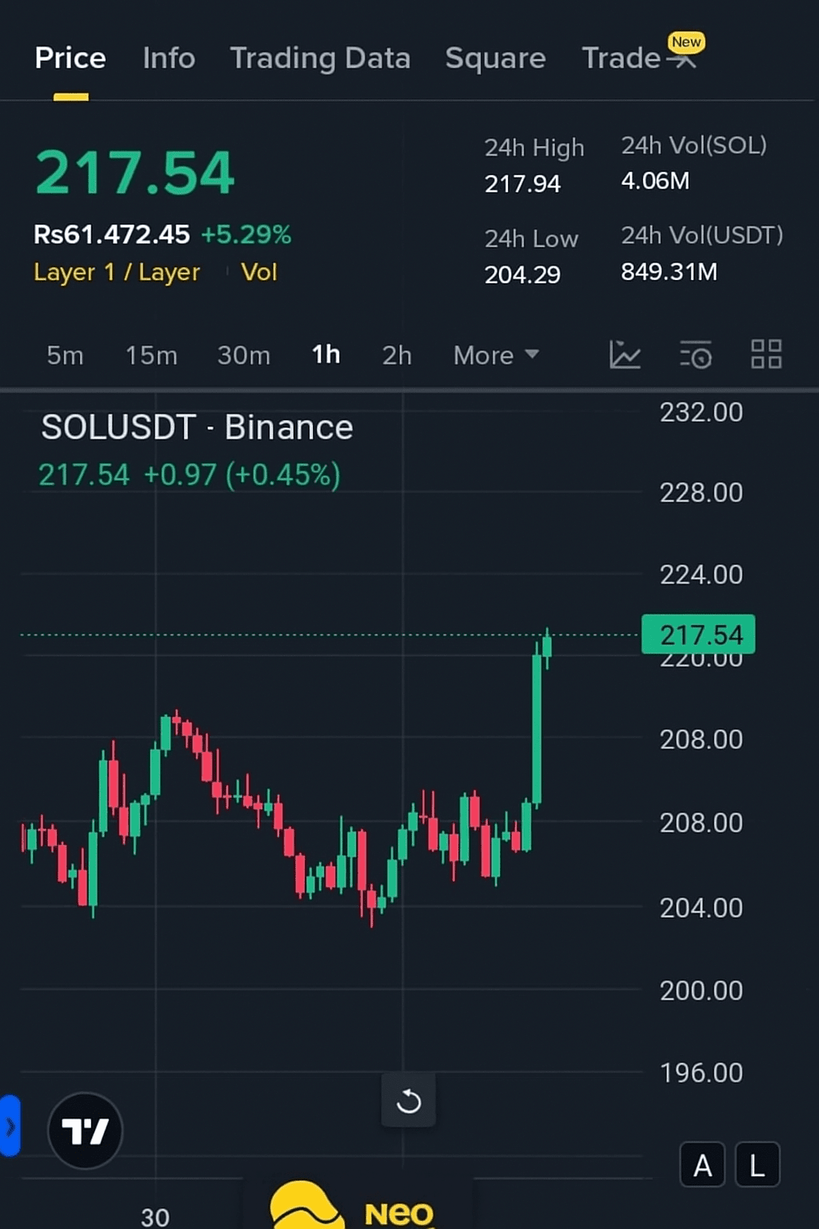Tap the New badge on Trade
Viewport: 819px width, 1229px height.
pos(686,42)
